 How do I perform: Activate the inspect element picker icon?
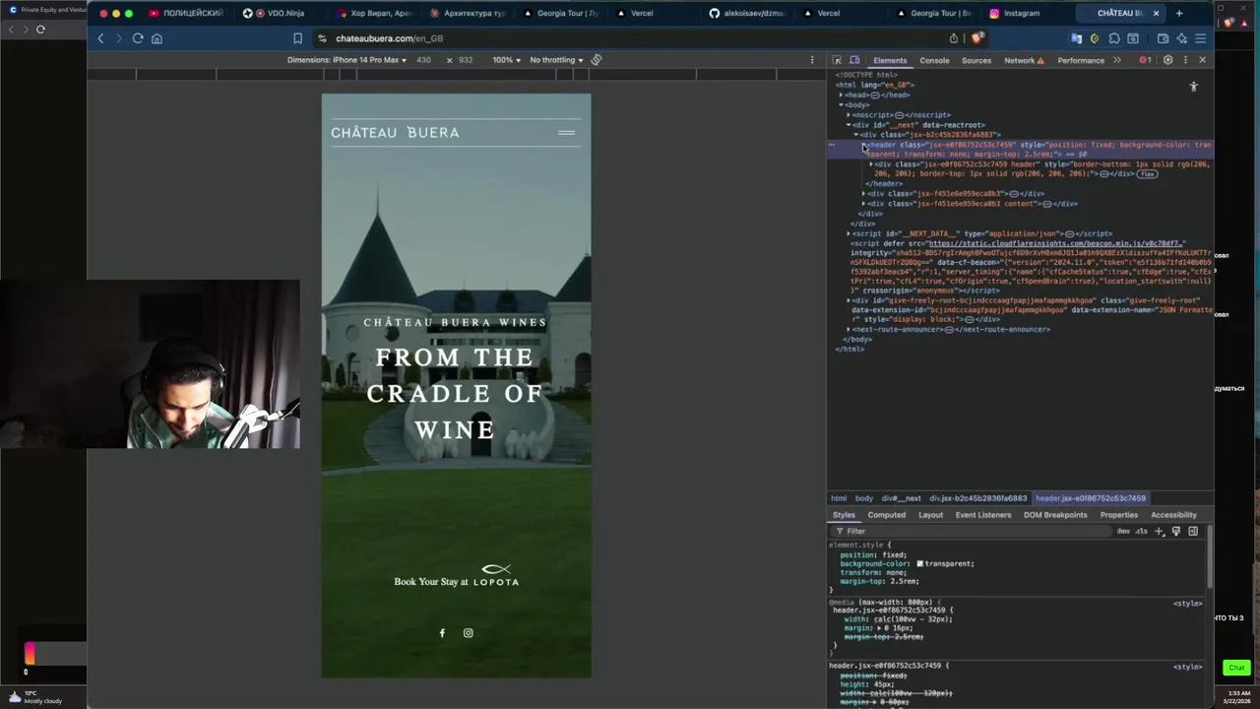pos(837,60)
